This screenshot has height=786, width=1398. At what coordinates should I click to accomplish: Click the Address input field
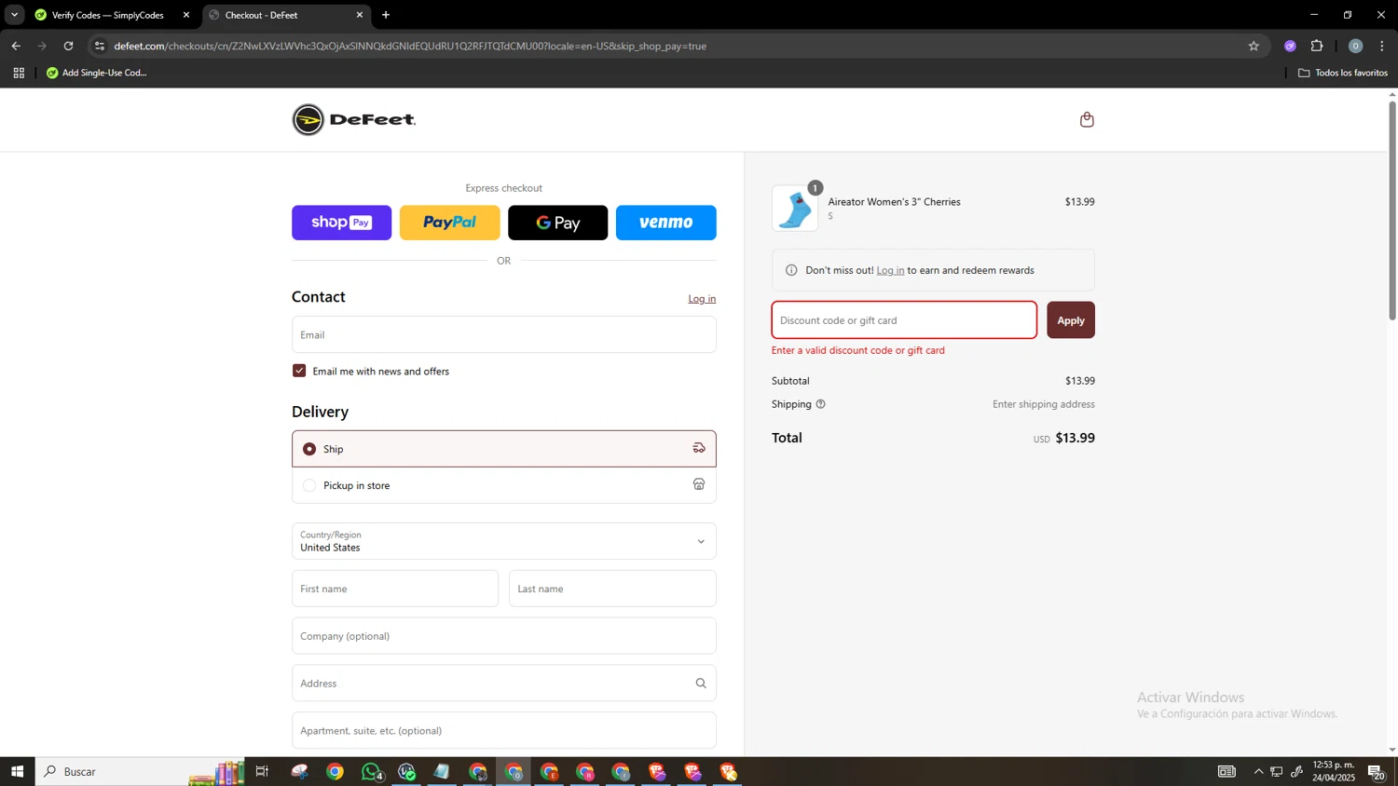pos(504,684)
